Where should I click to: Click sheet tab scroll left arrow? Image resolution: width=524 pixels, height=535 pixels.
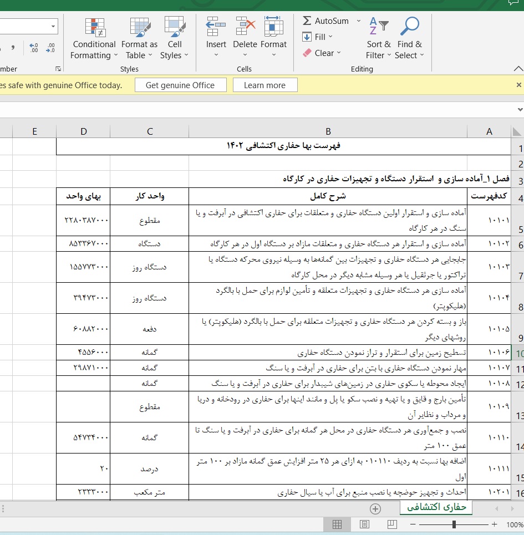497,508
